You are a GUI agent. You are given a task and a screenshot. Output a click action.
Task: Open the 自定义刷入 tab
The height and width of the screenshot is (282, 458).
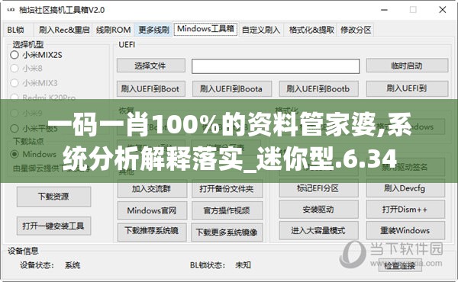pyautogui.click(x=261, y=30)
